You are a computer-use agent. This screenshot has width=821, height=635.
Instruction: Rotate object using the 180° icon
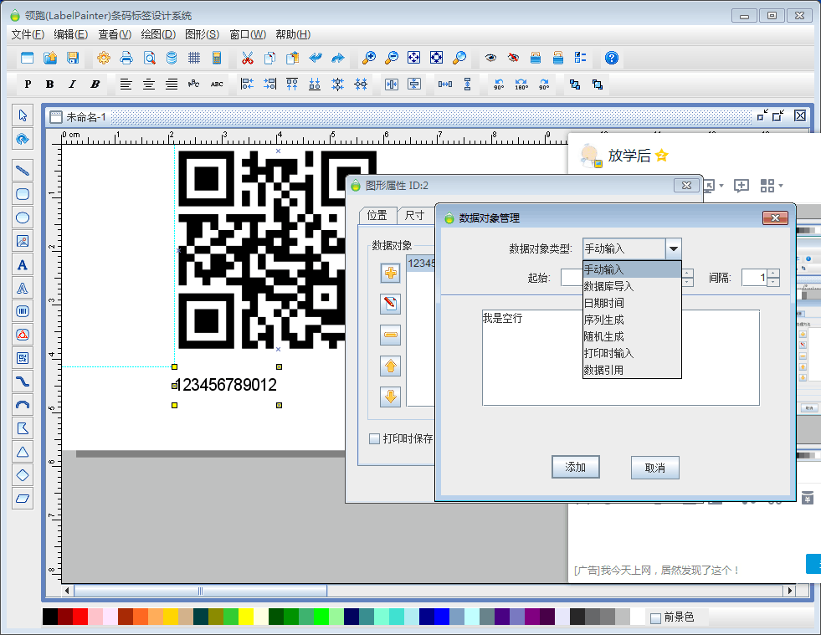tap(521, 84)
